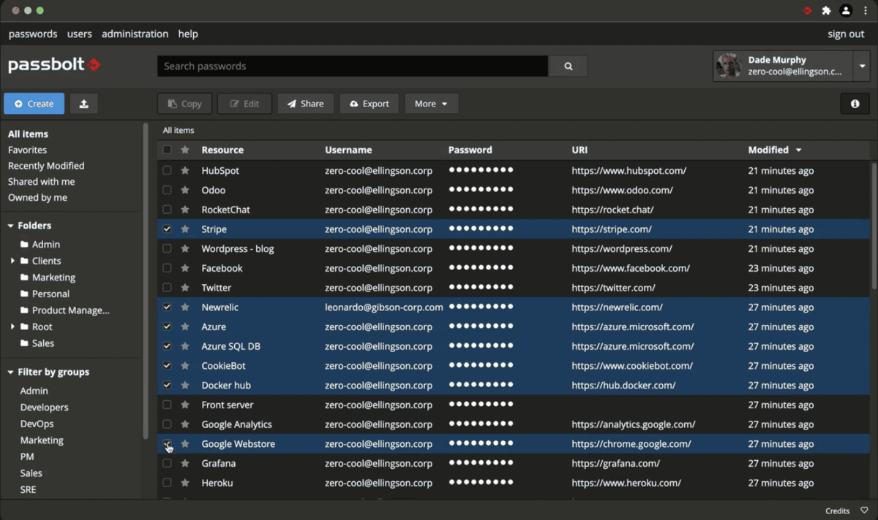Screen dimensions: 878x520
Task: Click the sign out link
Action: pos(846,34)
